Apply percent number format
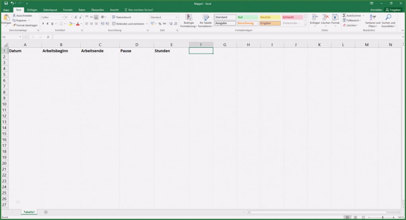The width and height of the screenshot is (406, 220). coord(160,23)
